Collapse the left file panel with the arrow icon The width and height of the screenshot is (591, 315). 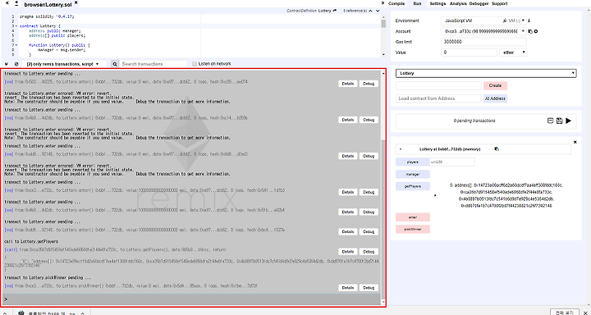tap(7, 3)
